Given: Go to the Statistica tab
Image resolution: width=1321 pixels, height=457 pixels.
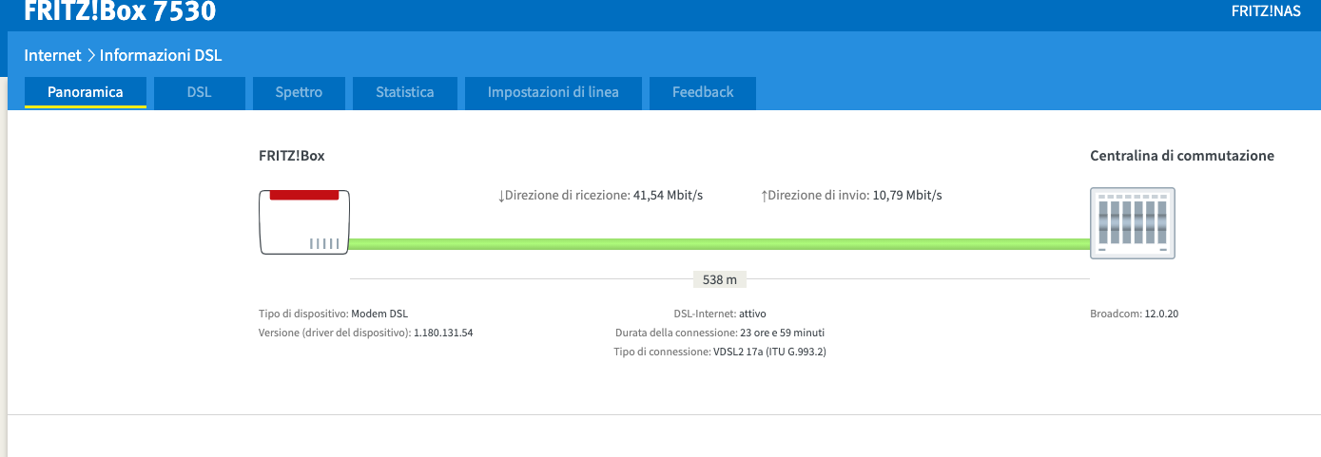Looking at the screenshot, I should click(404, 92).
